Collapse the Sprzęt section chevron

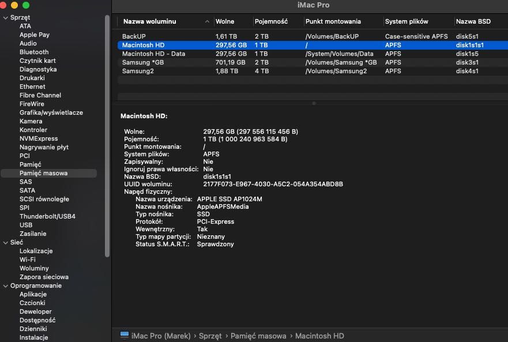click(6, 18)
